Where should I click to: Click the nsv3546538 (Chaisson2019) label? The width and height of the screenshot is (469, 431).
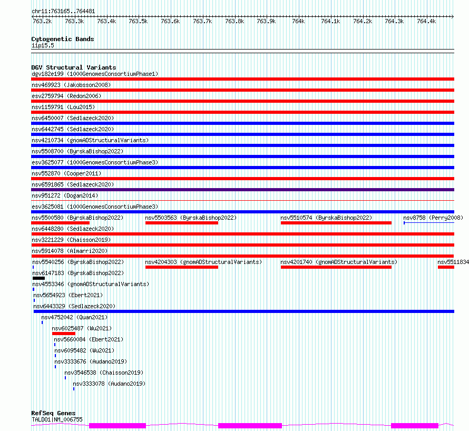pyautogui.click(x=104, y=373)
